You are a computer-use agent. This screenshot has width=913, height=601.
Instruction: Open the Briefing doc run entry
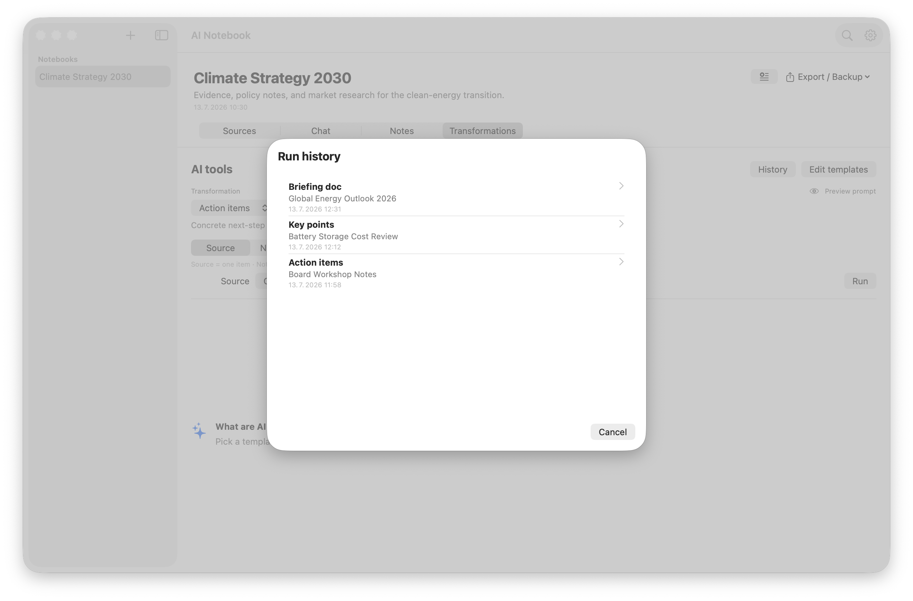[456, 197]
